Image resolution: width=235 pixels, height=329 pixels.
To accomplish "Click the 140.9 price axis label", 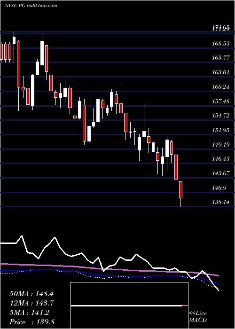I will pyautogui.click(x=219, y=188).
